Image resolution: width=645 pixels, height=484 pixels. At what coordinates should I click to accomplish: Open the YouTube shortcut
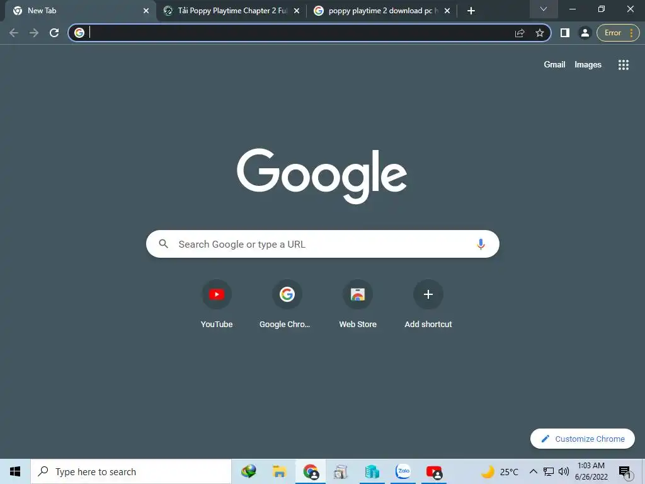(217, 304)
